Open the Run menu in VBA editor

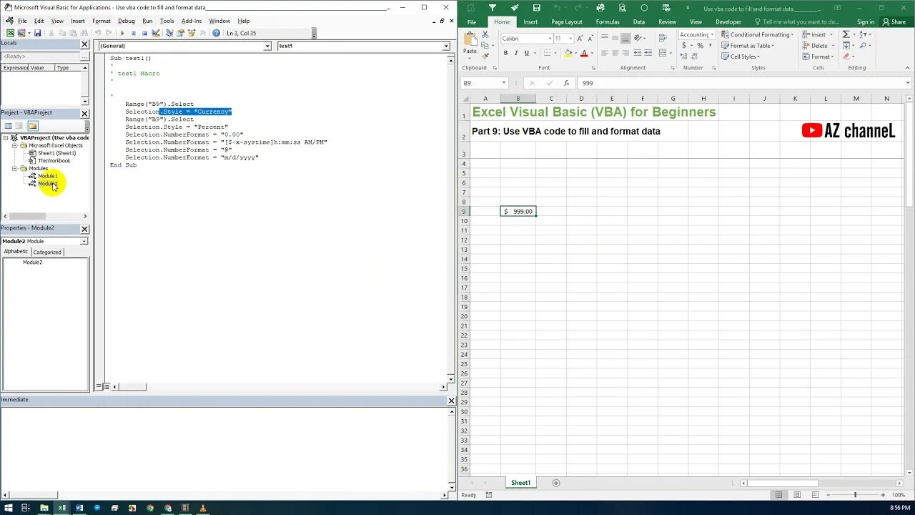[x=147, y=21]
